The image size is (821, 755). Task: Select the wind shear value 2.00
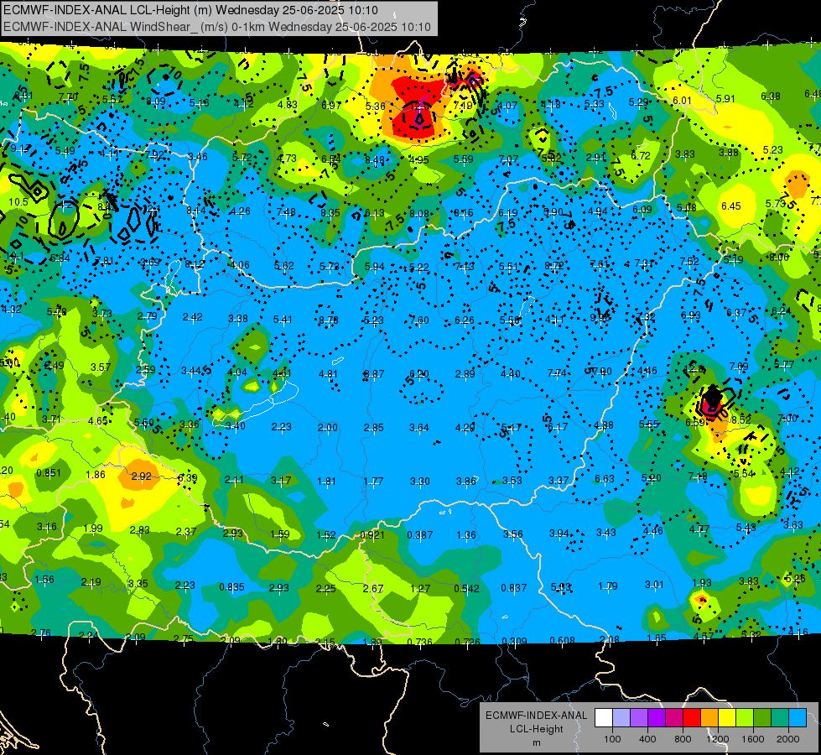[x=327, y=428]
